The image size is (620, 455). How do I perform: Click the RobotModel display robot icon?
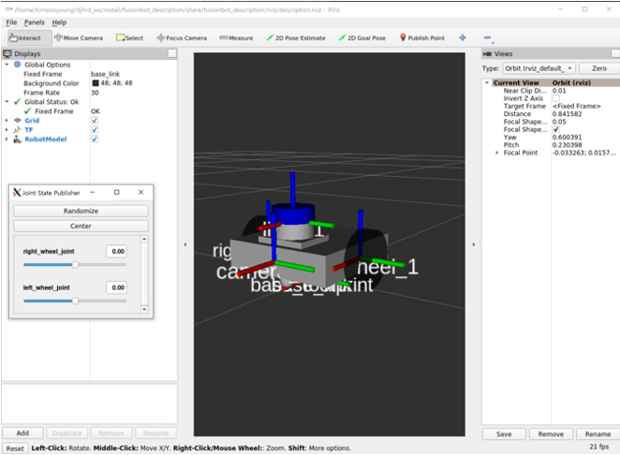coord(18,139)
